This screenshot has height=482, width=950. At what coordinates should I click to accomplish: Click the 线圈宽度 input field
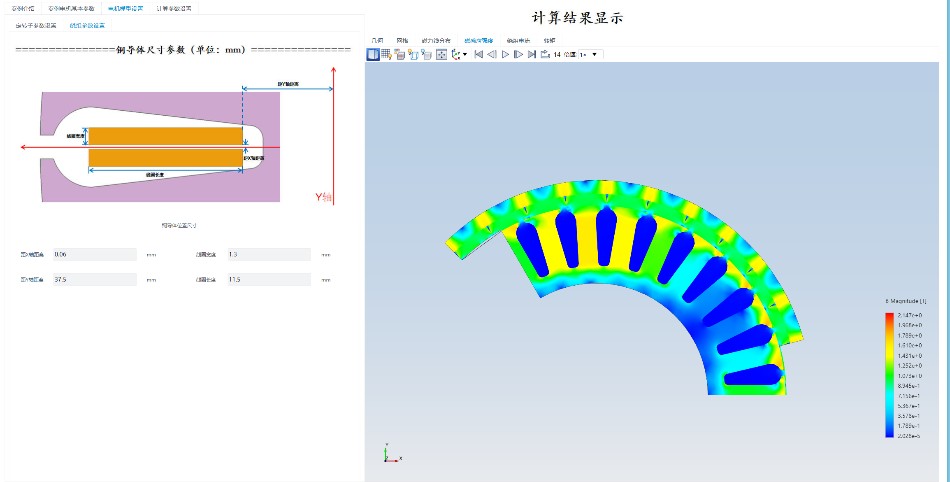tap(269, 254)
